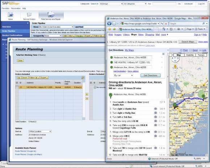
Task: Click green marker B on the map
Action: 203,97
